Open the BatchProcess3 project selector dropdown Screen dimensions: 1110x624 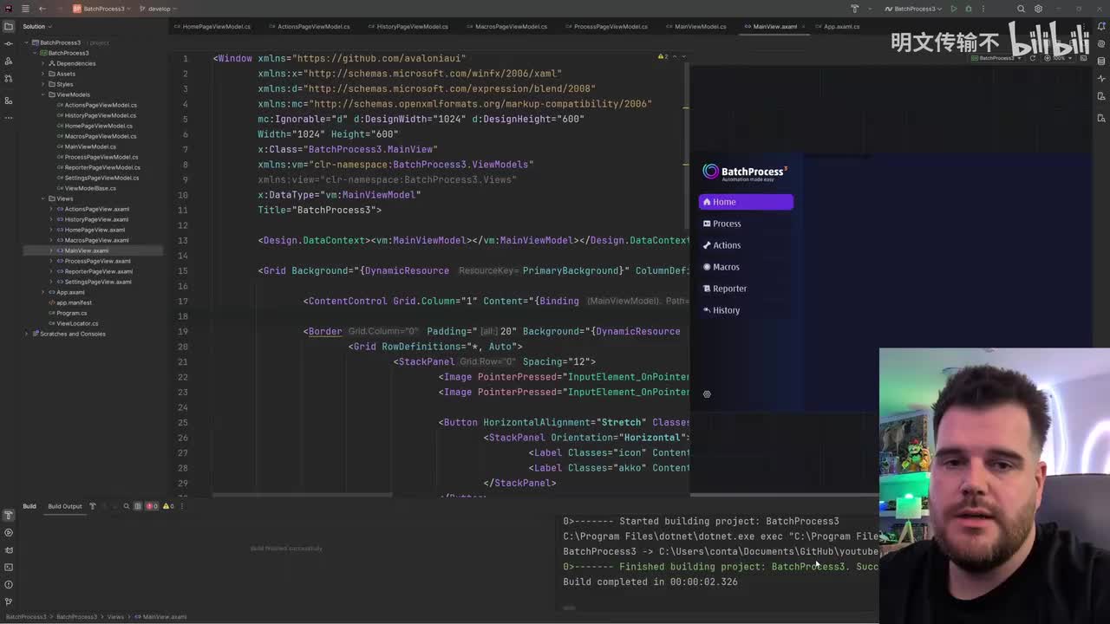click(x=103, y=9)
